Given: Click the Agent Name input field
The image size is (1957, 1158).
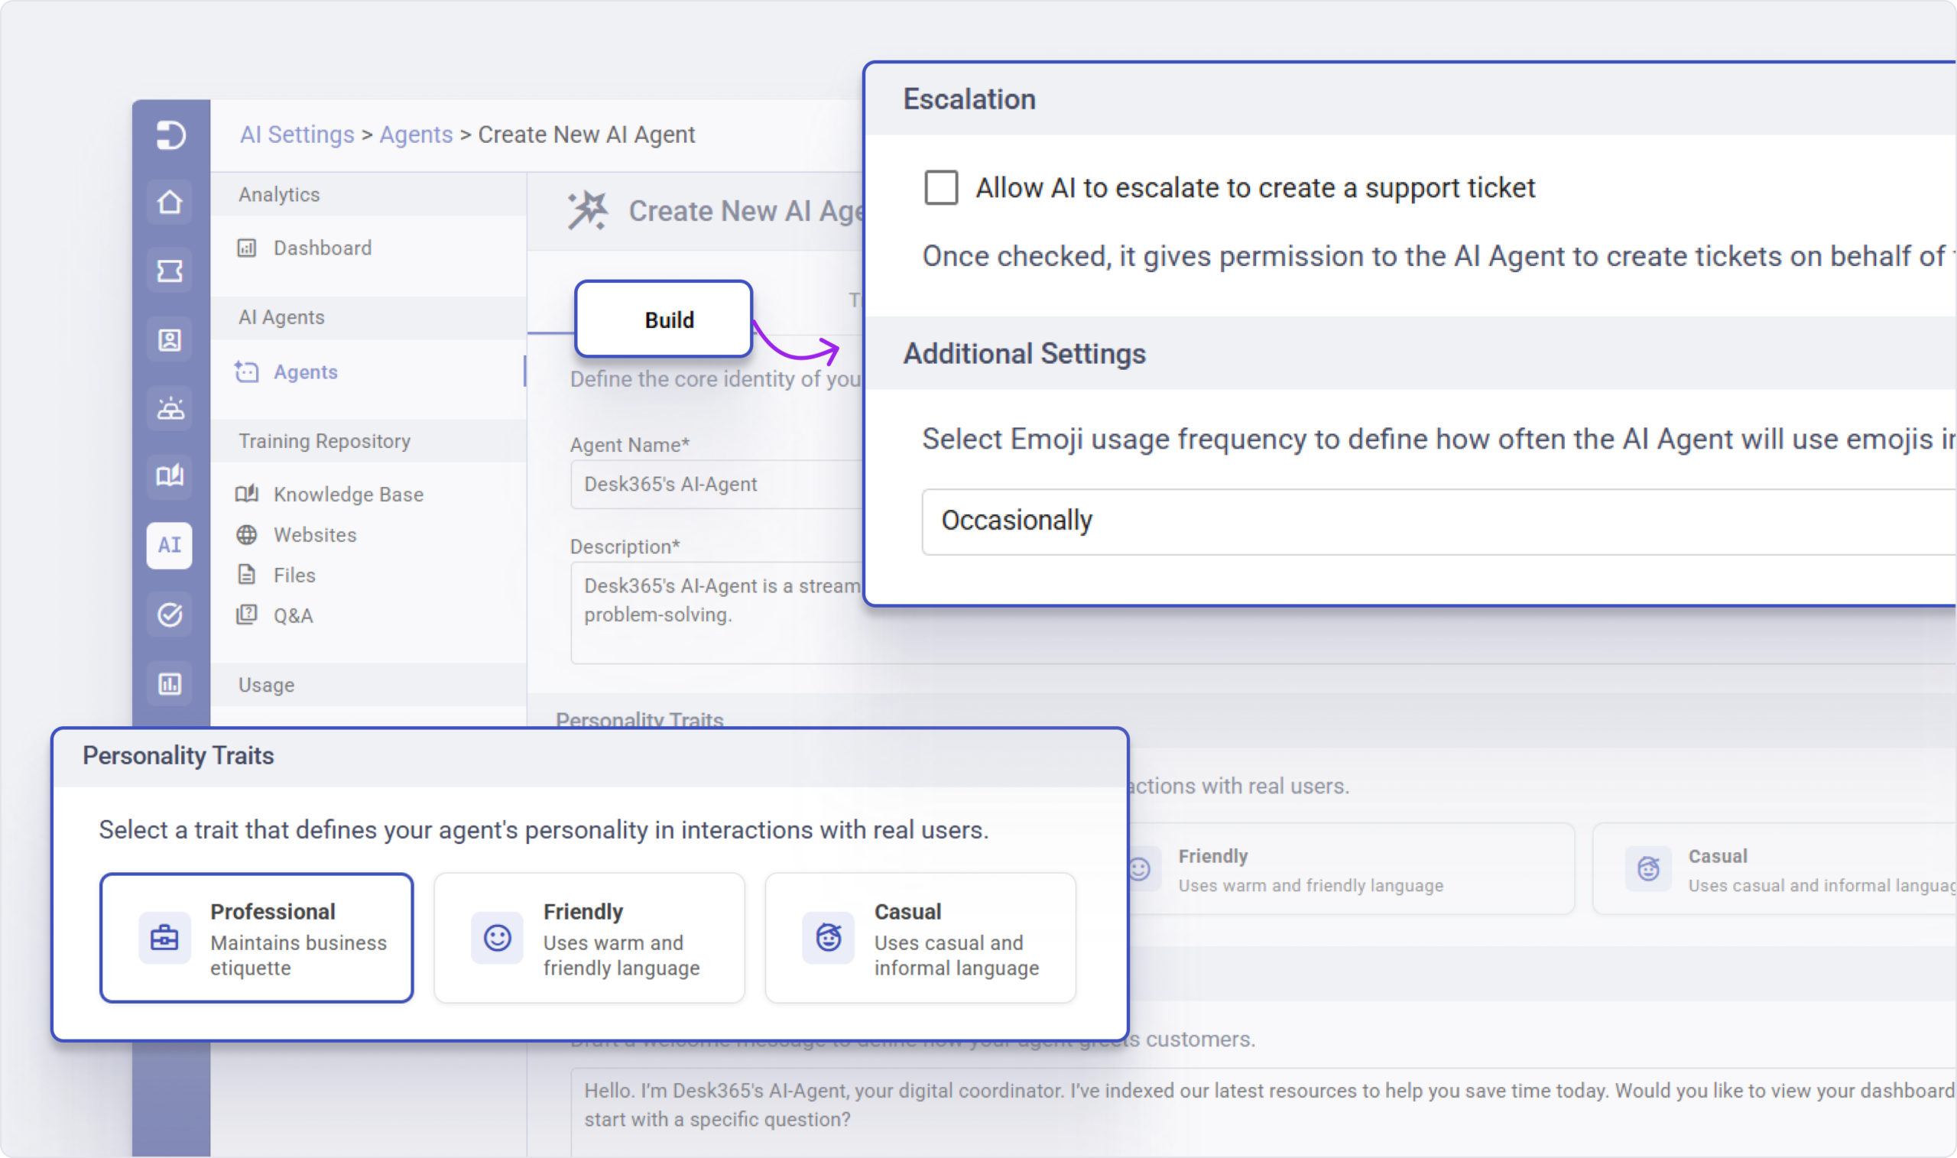Looking at the screenshot, I should [x=716, y=485].
